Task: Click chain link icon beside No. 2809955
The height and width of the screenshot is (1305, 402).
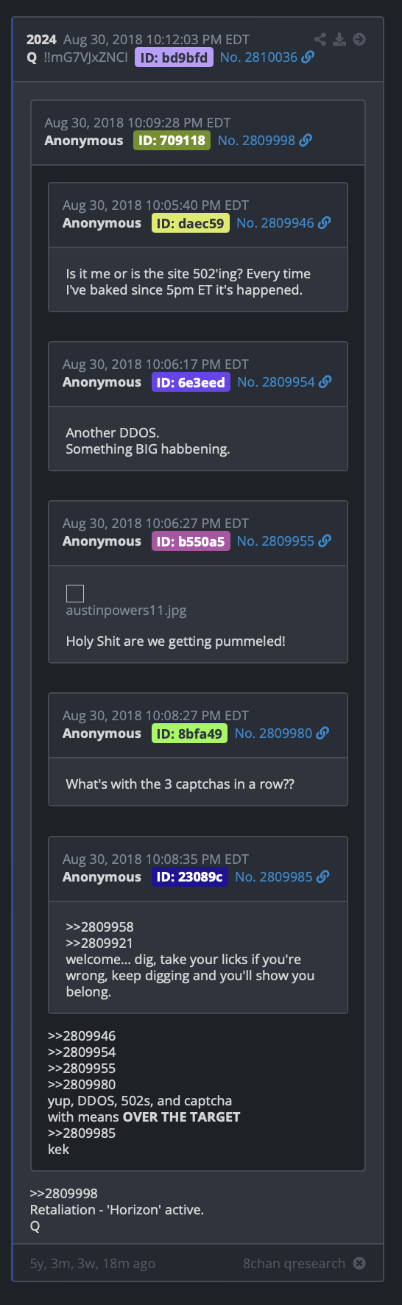Action: point(324,541)
